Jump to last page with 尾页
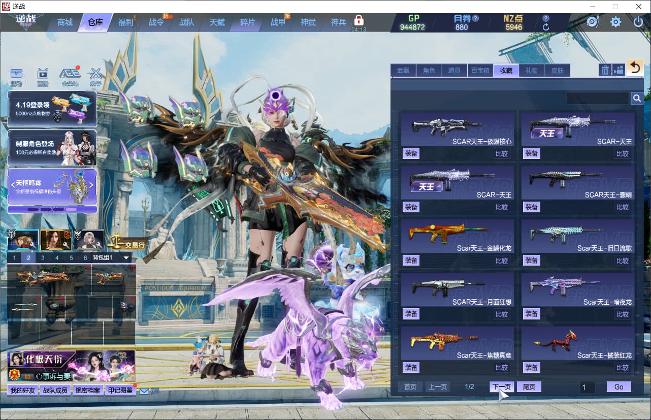 (x=529, y=387)
